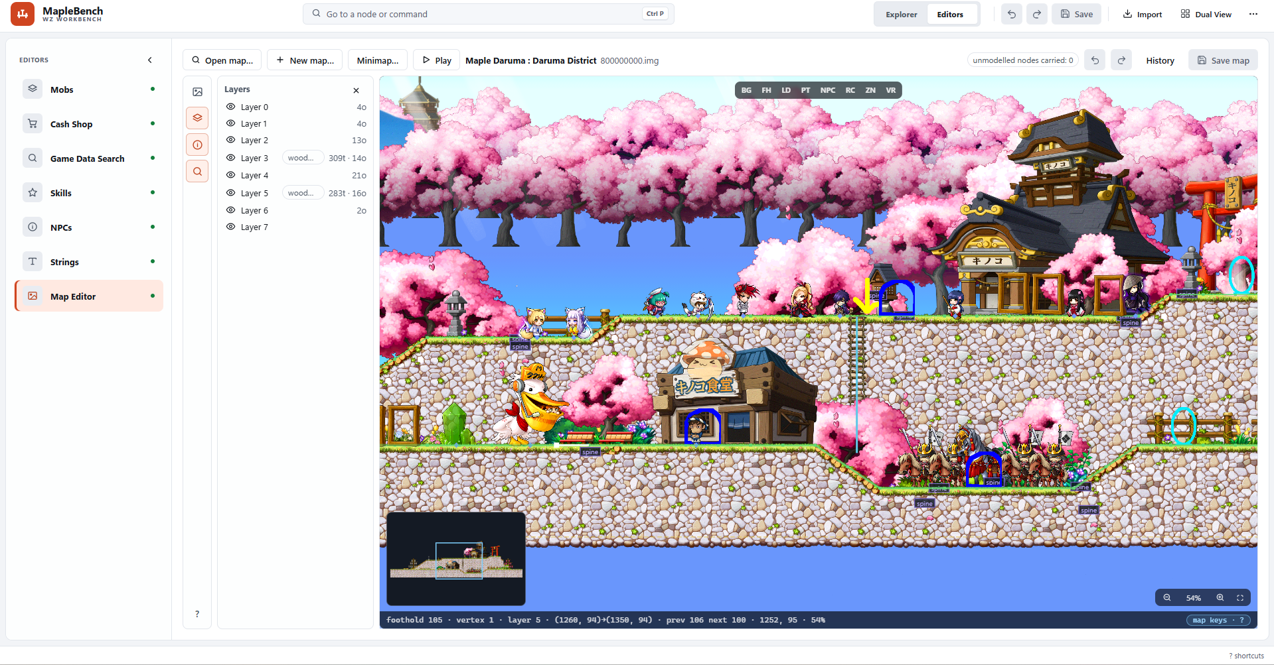Click the Skills star icon
1274x665 pixels.
(33, 192)
